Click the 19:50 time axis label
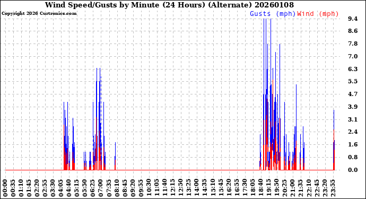Screen dimensions: 366x199 tap(276, 188)
